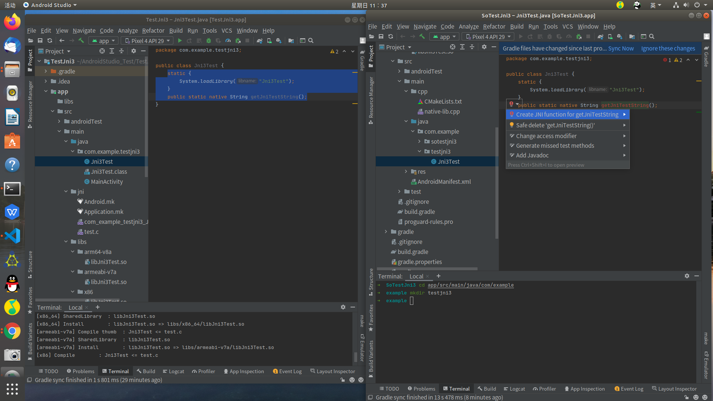Click Sync/reload icon in TestJni3 toolbar
Viewport: 713px width, 401px height.
(50, 41)
